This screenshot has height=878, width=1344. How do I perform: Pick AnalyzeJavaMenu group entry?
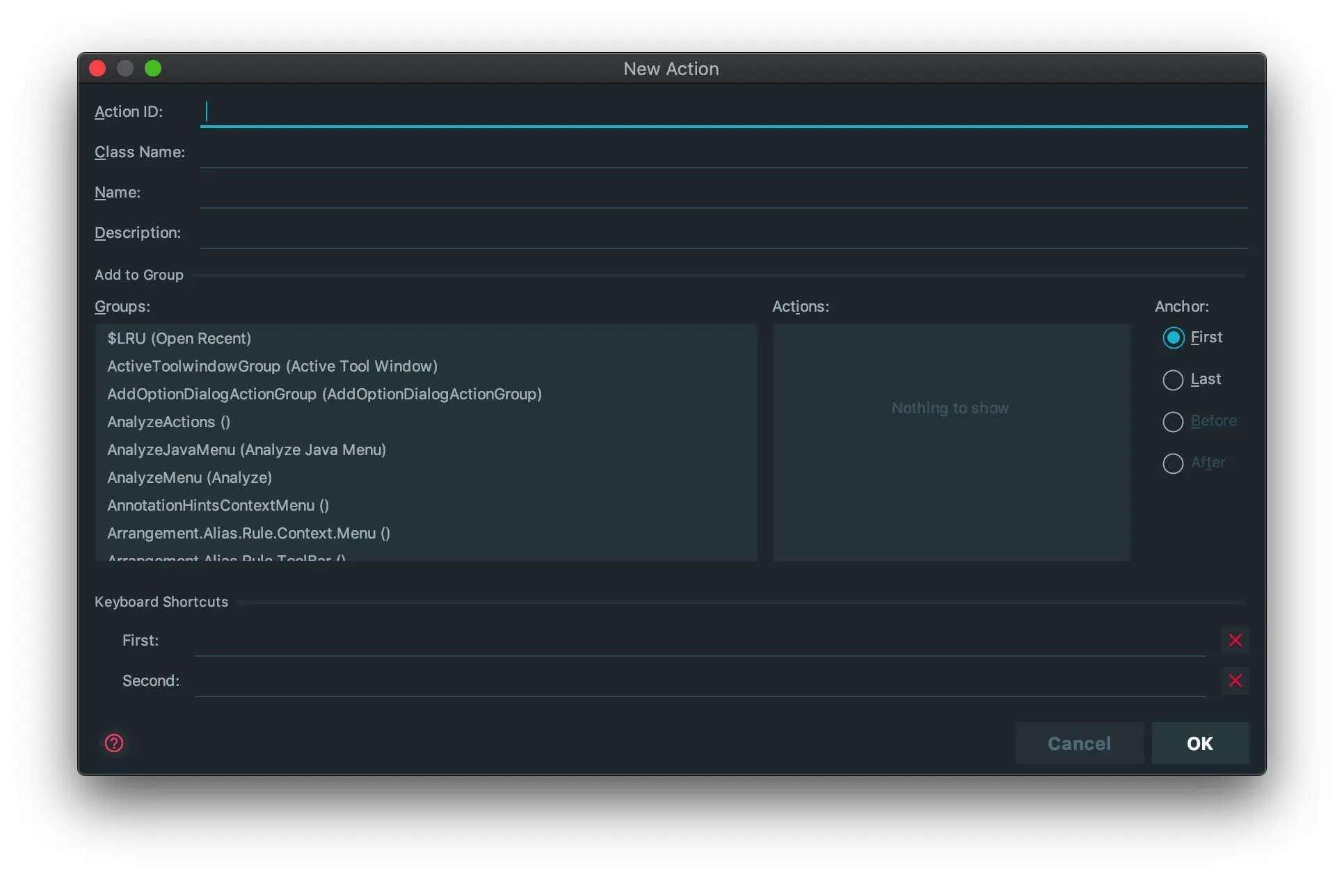point(246,449)
